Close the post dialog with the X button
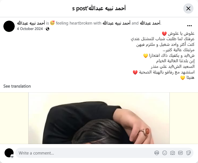The width and height of the screenshot is (198, 163). (188, 8)
